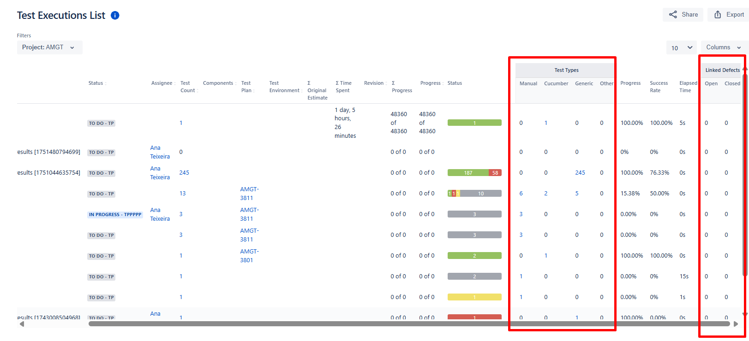Open the Project: AMGT filter dropdown
The width and height of the screenshot is (749, 341).
[x=49, y=47]
